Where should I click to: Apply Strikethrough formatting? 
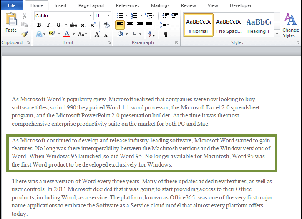(x=73, y=25)
